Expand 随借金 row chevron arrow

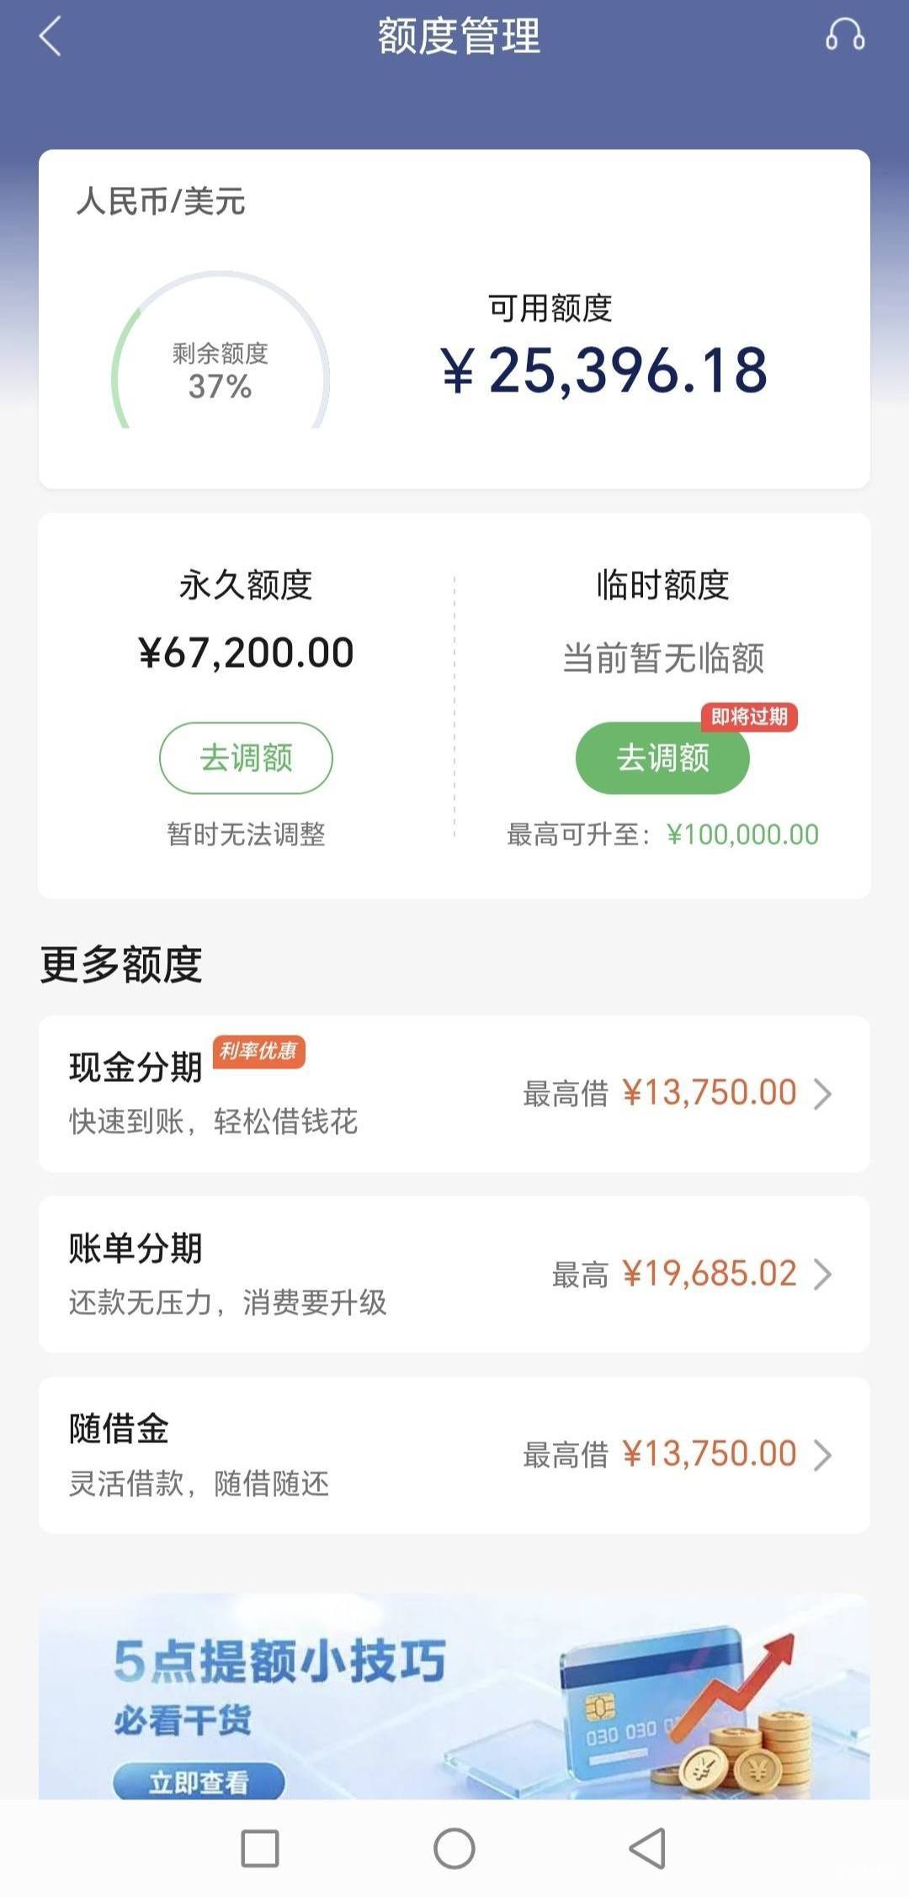click(x=822, y=1454)
